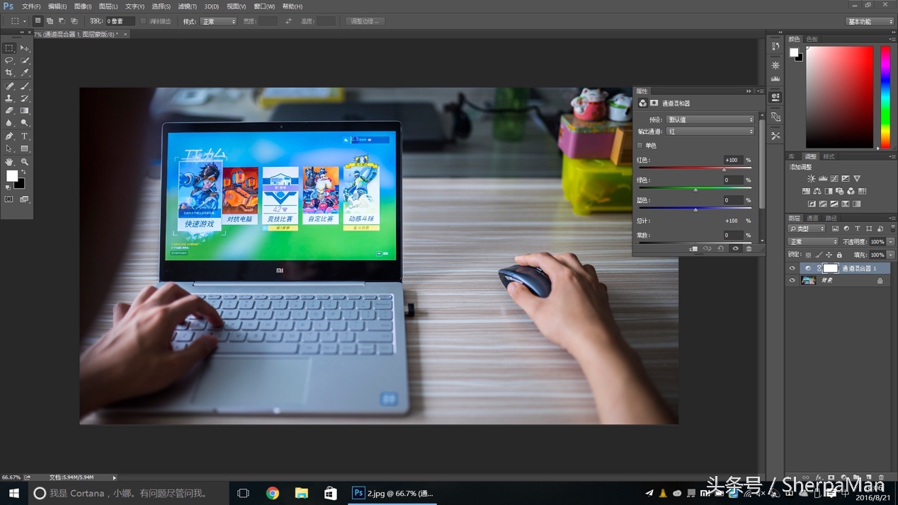The width and height of the screenshot is (898, 505).
Task: Select the Spot Healing Brush tool
Action: tap(9, 86)
